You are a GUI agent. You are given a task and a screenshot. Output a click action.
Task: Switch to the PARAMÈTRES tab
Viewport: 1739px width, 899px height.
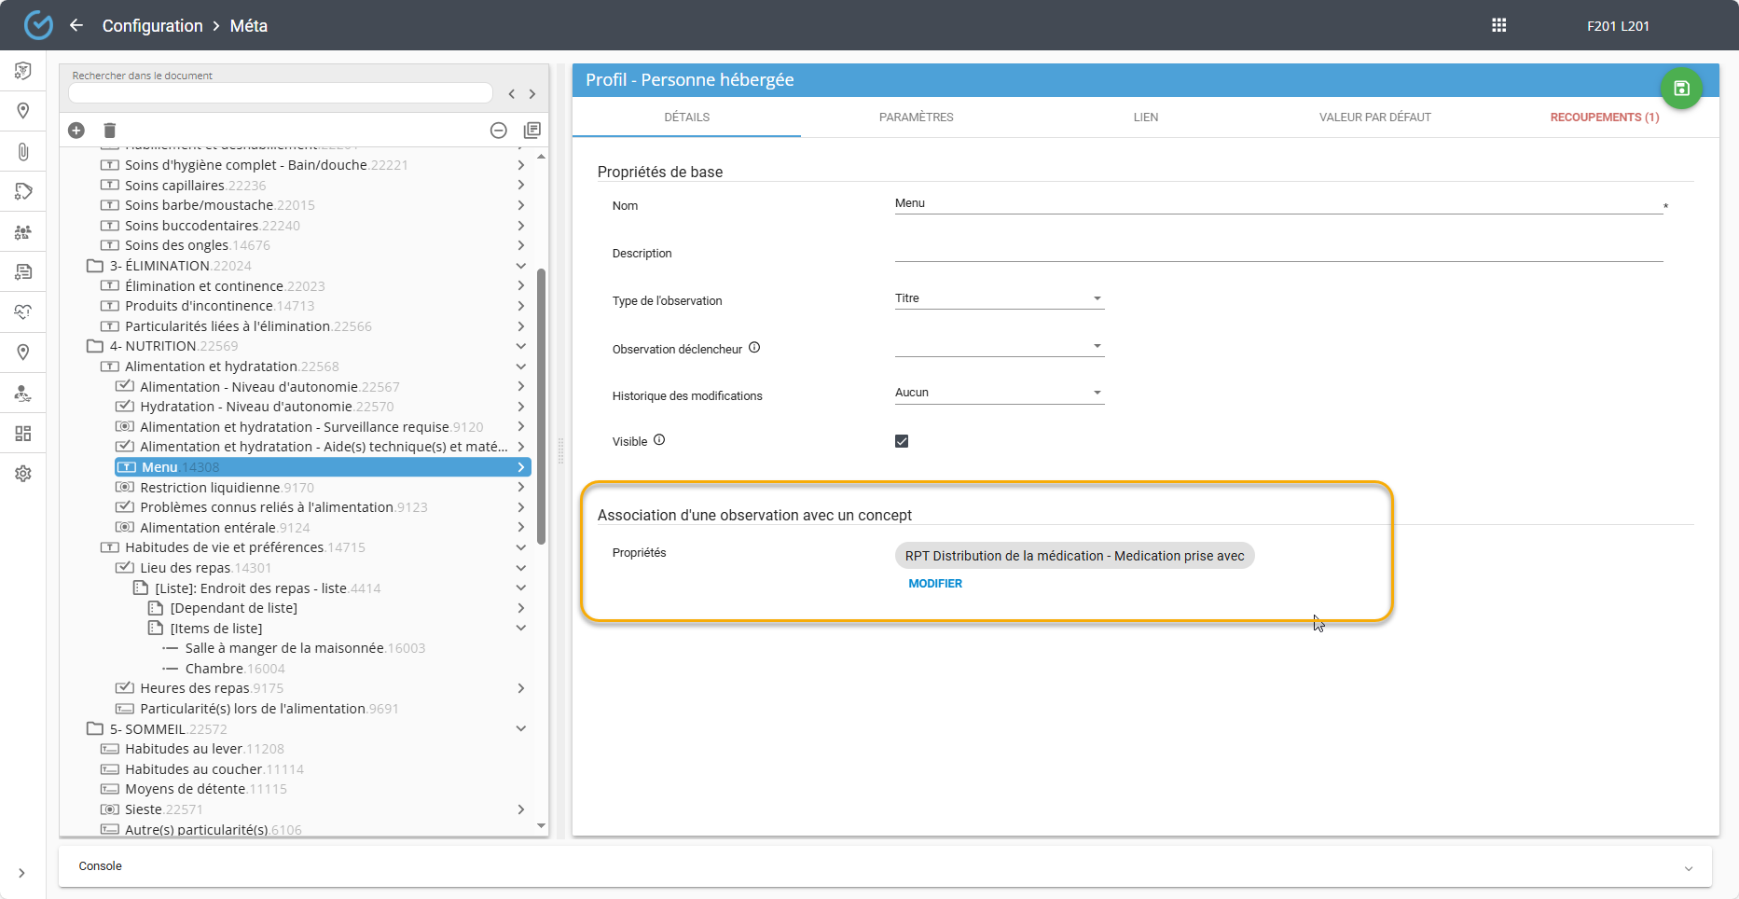916,118
